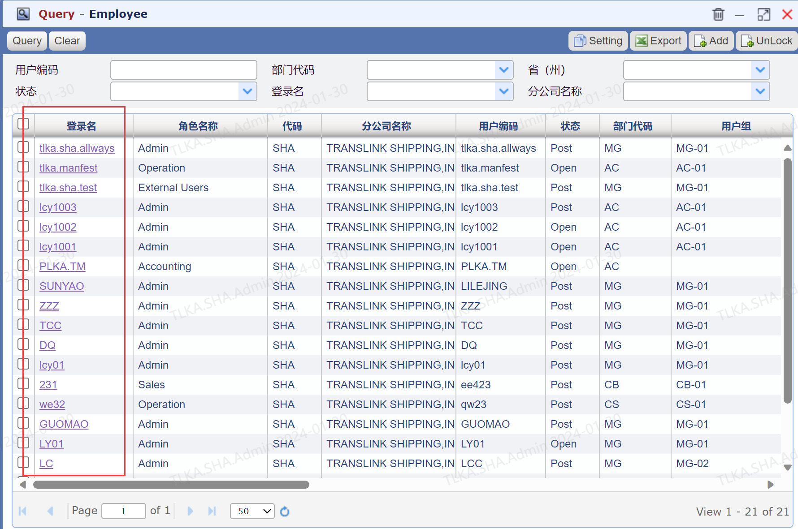Open the 登录名 filter dropdown
The width and height of the screenshot is (798, 529).
(x=504, y=91)
